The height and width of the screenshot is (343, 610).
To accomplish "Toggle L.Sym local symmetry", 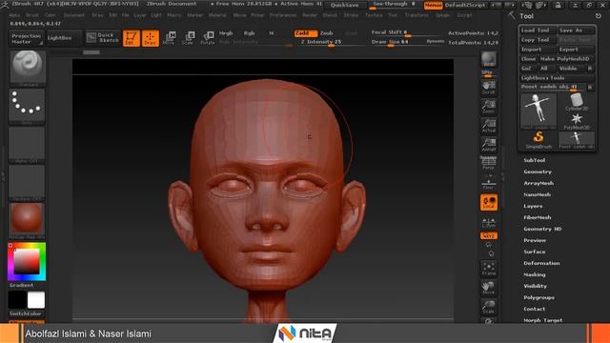I will 489,222.
